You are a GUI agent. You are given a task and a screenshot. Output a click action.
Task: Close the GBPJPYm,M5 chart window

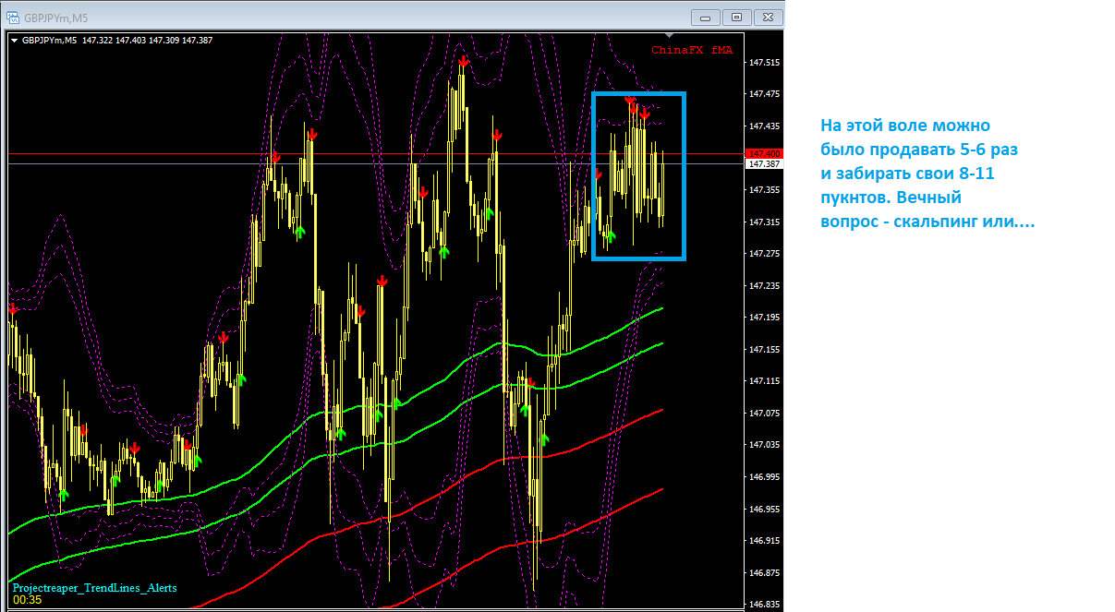pos(769,16)
